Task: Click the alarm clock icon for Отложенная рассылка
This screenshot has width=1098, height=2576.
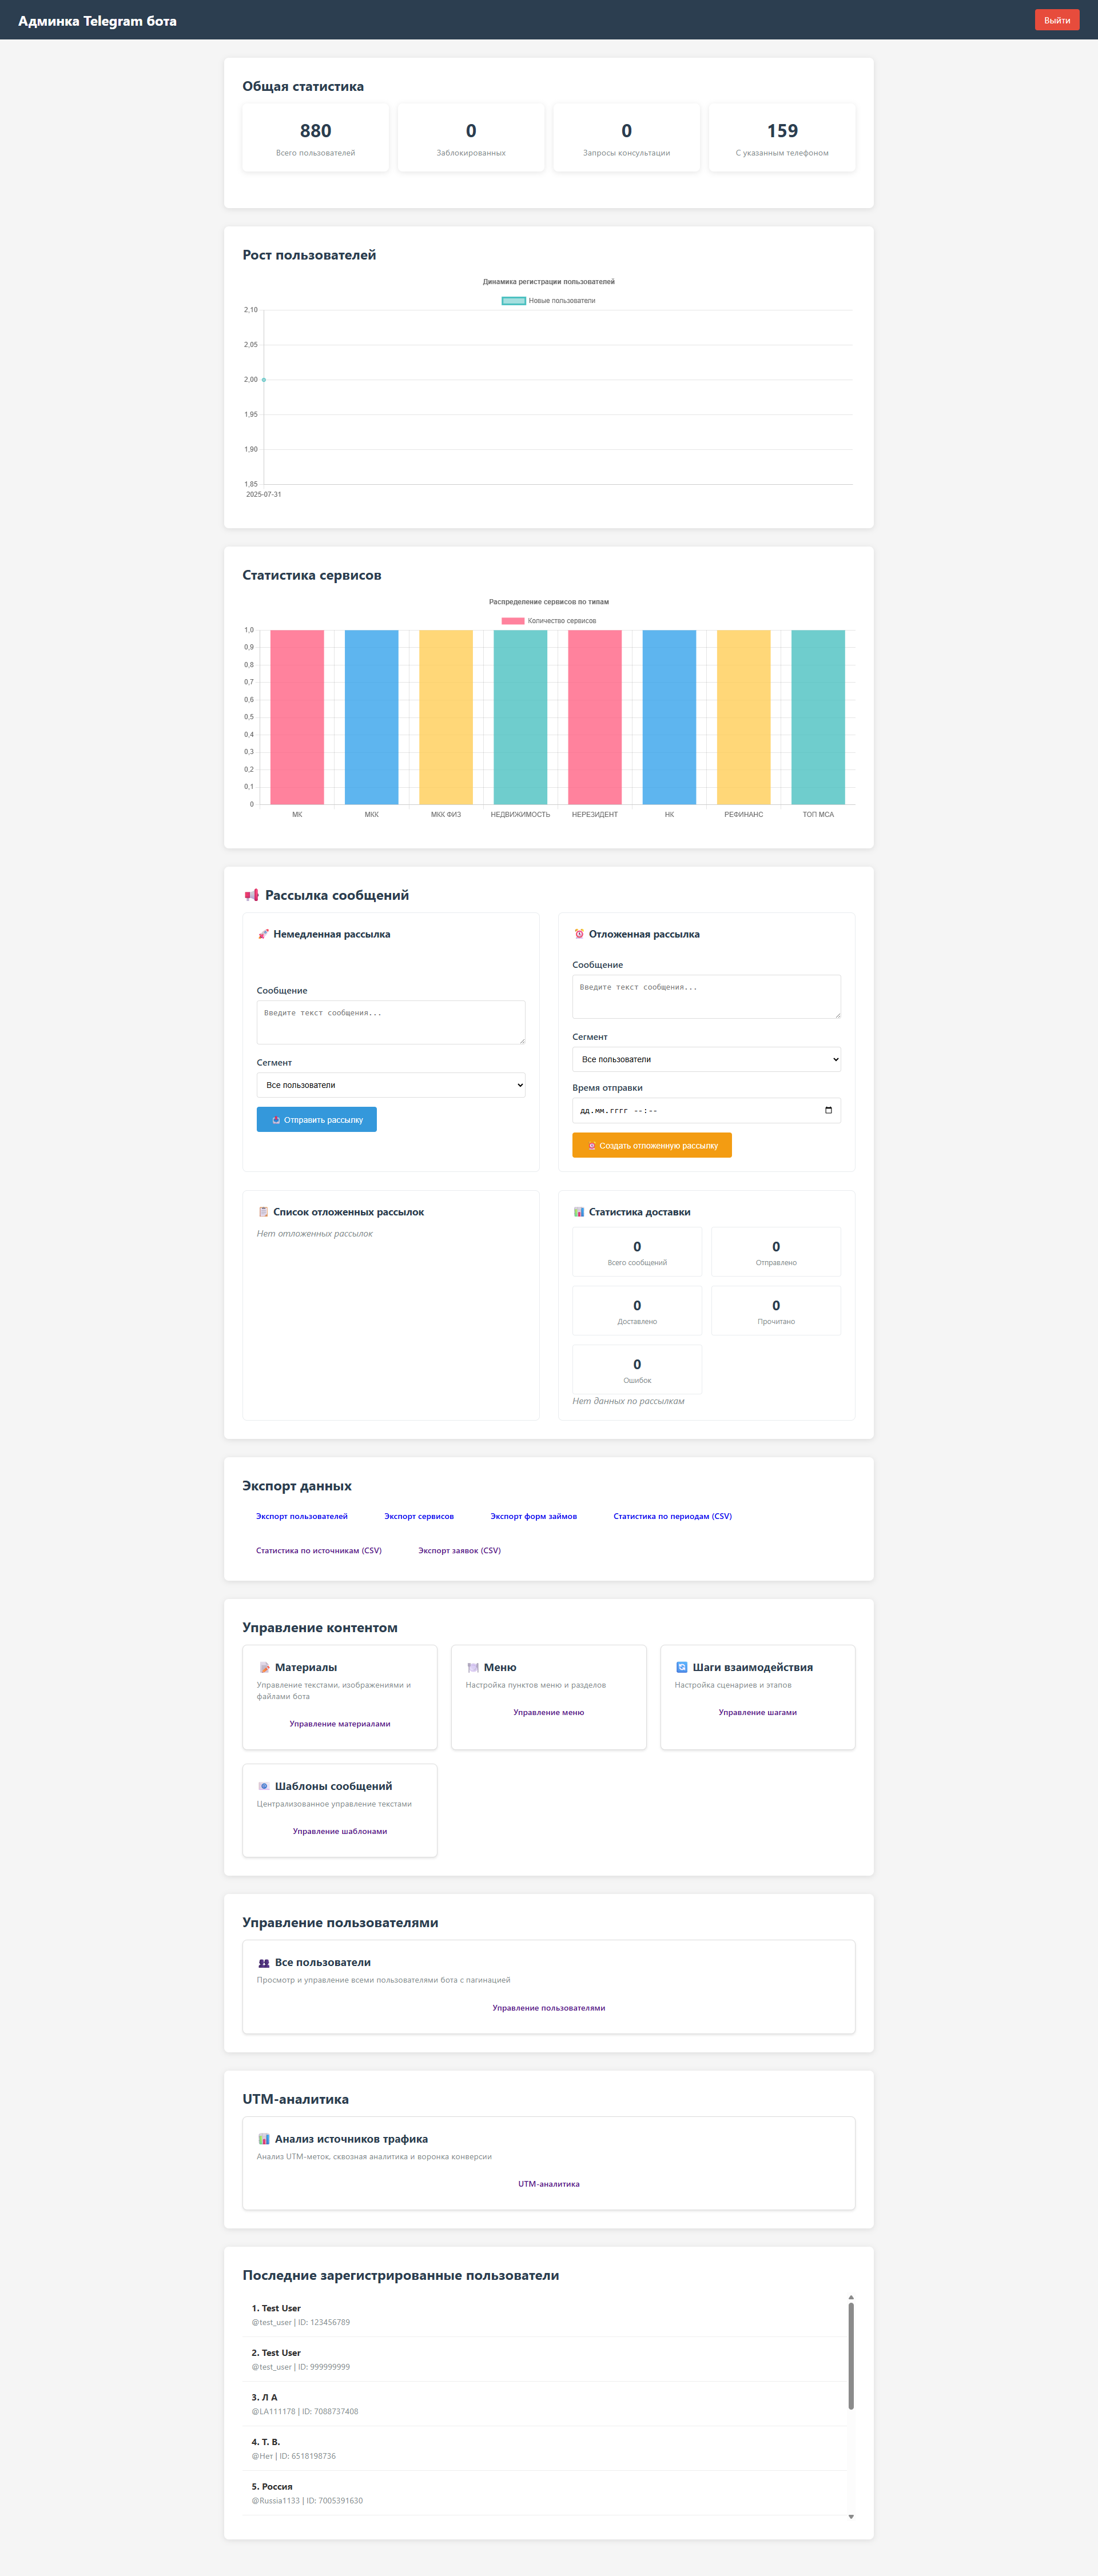Action: click(x=579, y=934)
